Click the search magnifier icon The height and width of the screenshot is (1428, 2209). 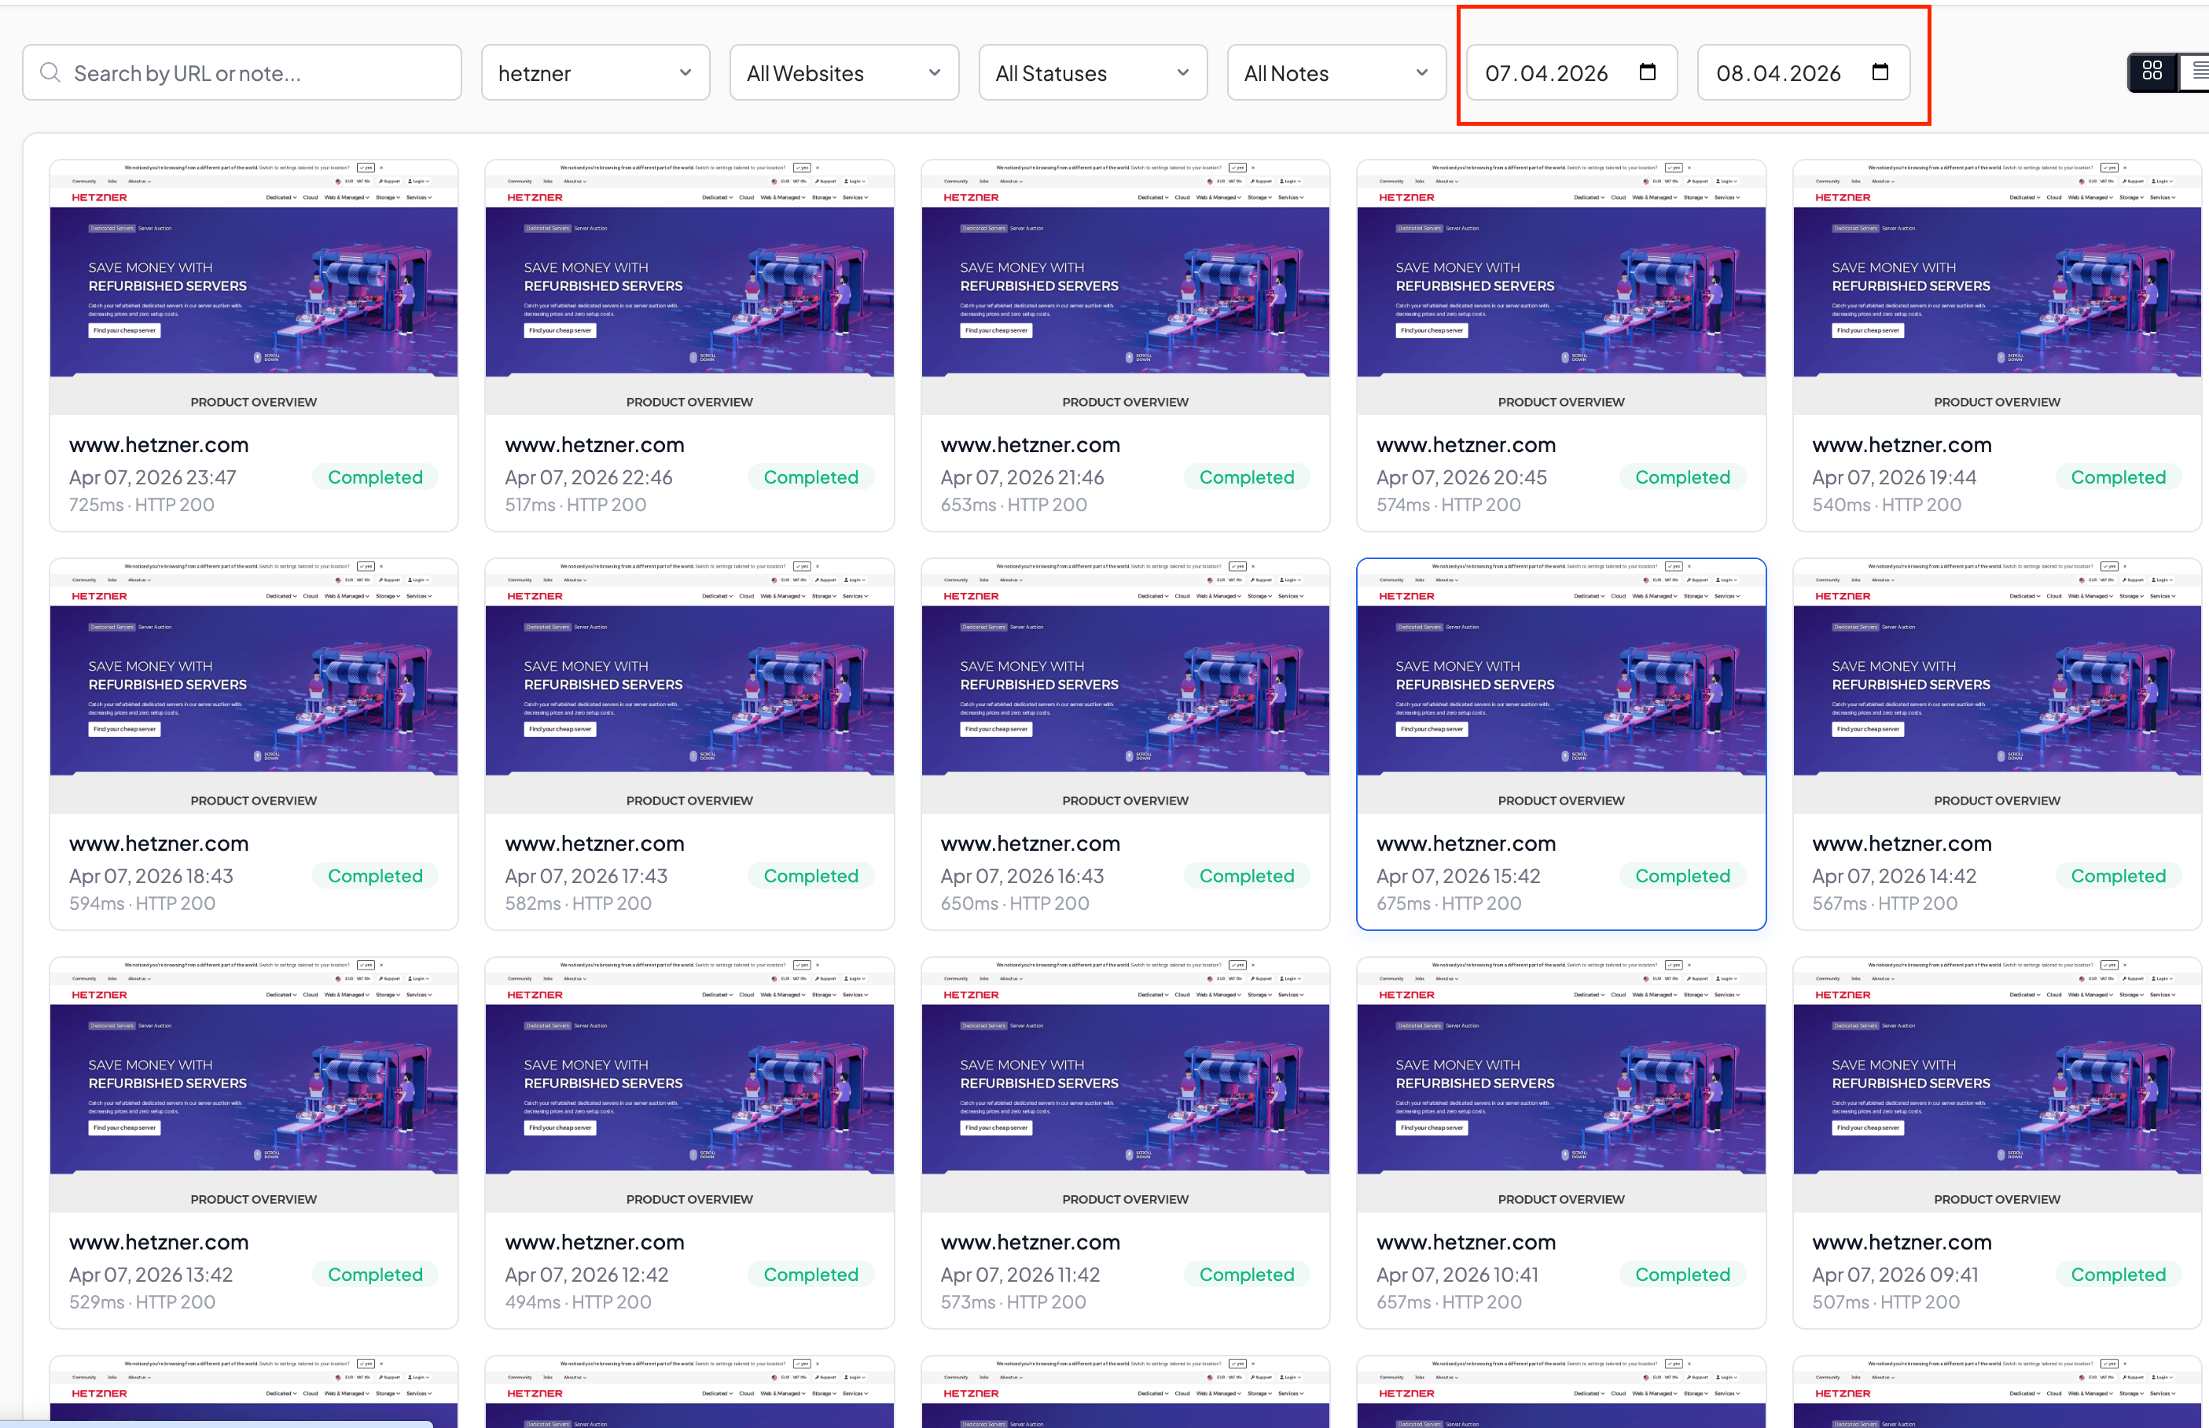pos(50,72)
